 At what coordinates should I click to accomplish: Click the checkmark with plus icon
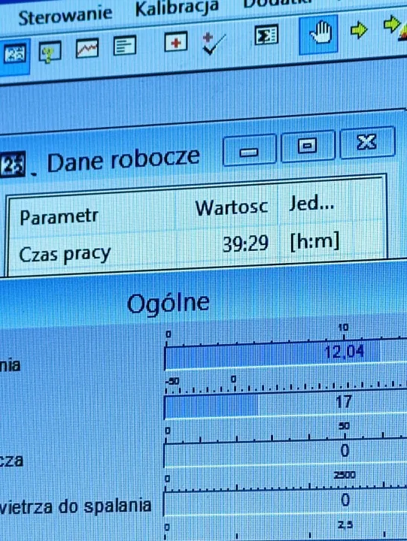click(214, 43)
